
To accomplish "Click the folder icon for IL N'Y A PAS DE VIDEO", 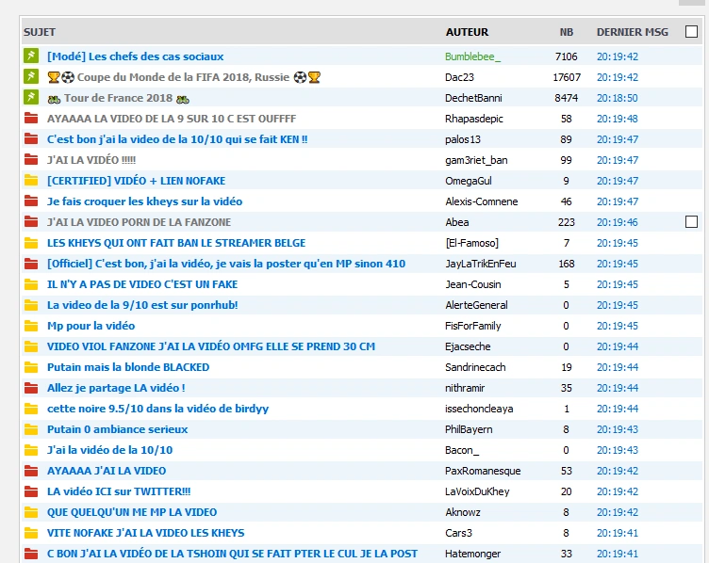I will click(x=31, y=284).
